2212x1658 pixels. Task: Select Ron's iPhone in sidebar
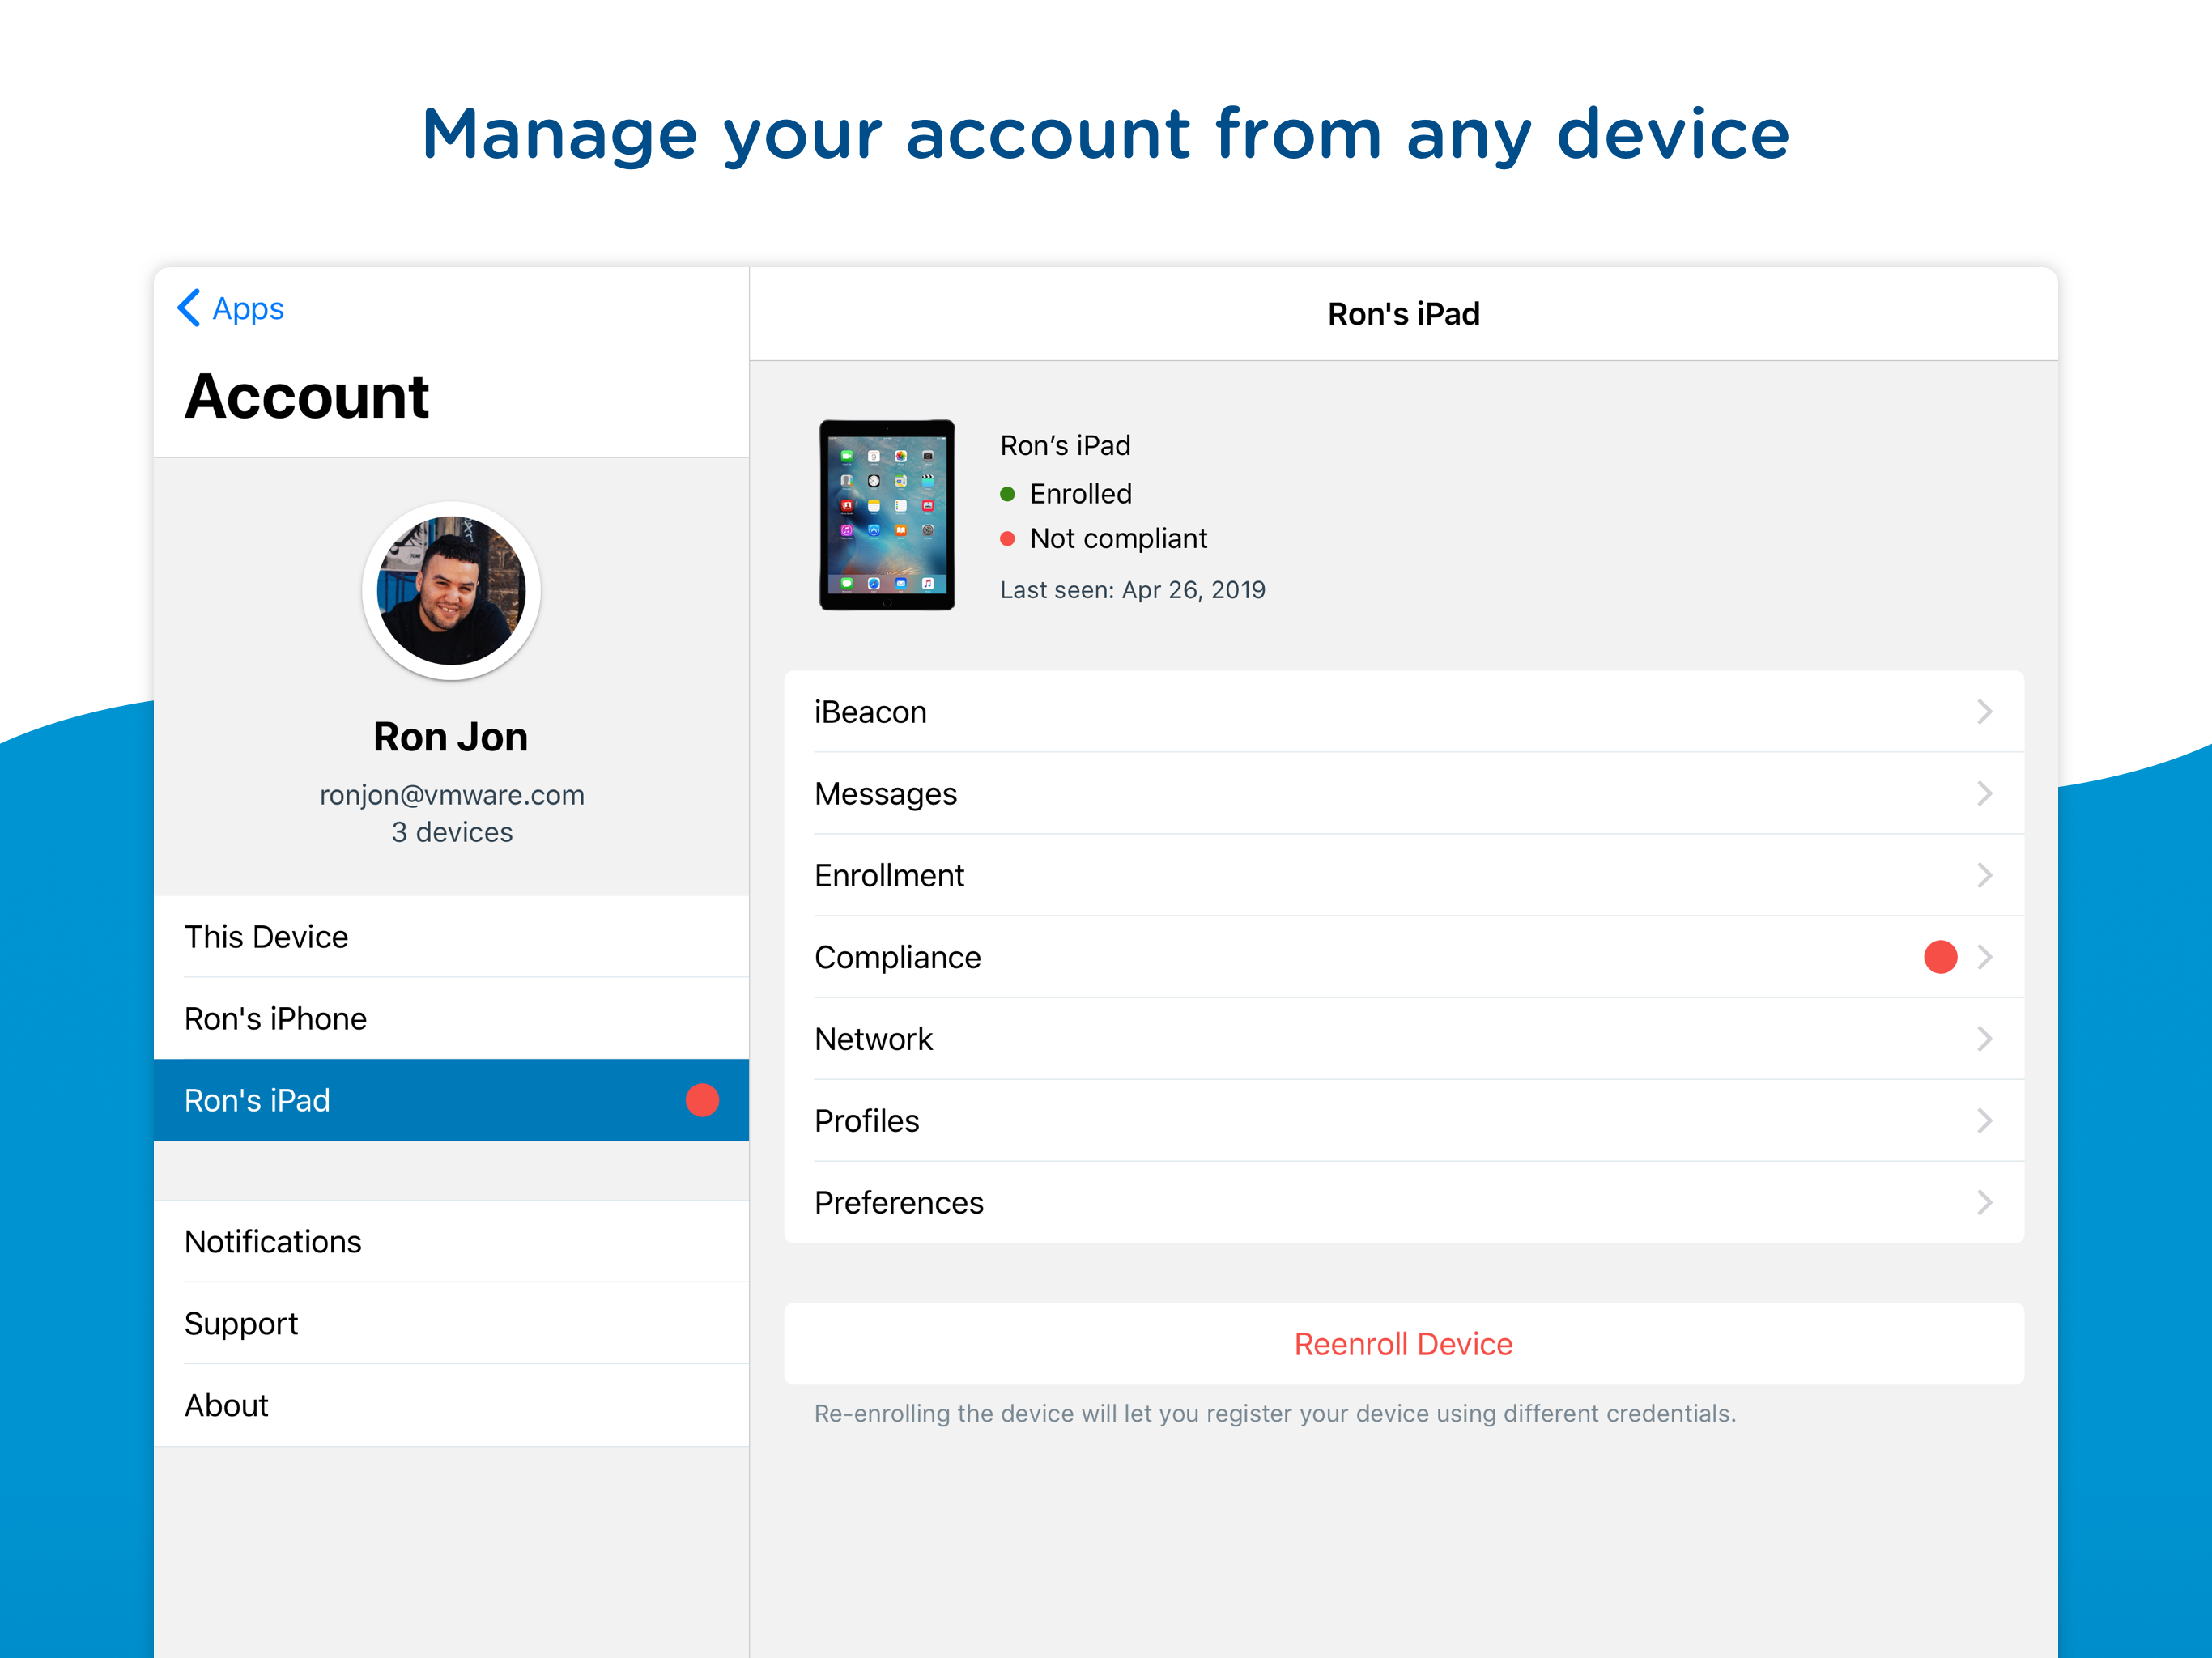[x=276, y=1019]
